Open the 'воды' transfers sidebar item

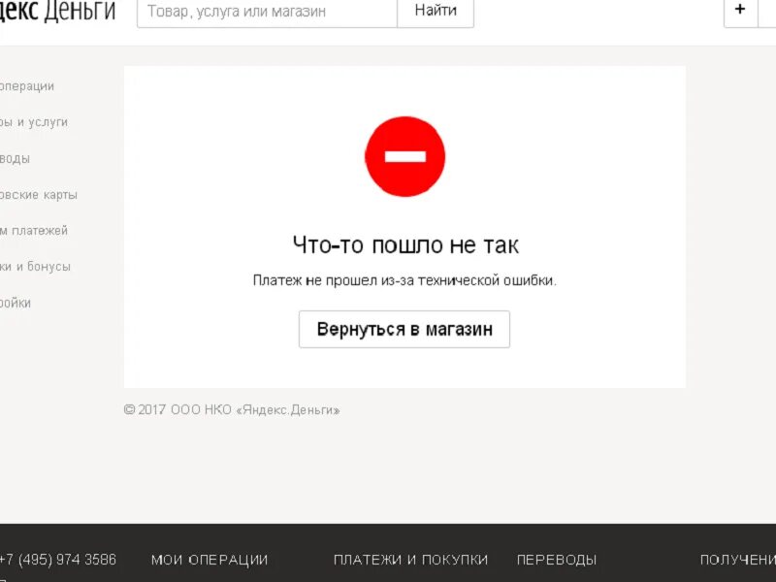(15, 159)
